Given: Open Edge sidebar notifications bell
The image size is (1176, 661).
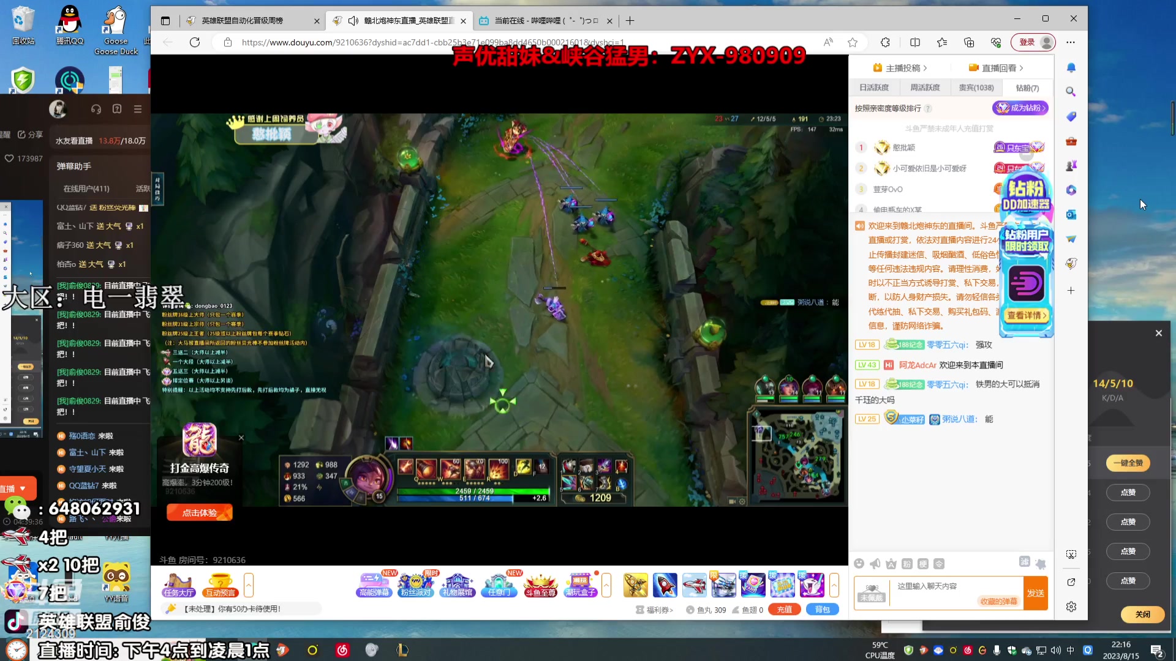Looking at the screenshot, I should (x=1071, y=67).
